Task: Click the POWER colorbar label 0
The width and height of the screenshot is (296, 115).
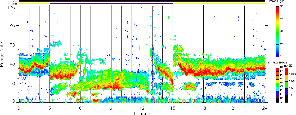Action: click(281, 56)
